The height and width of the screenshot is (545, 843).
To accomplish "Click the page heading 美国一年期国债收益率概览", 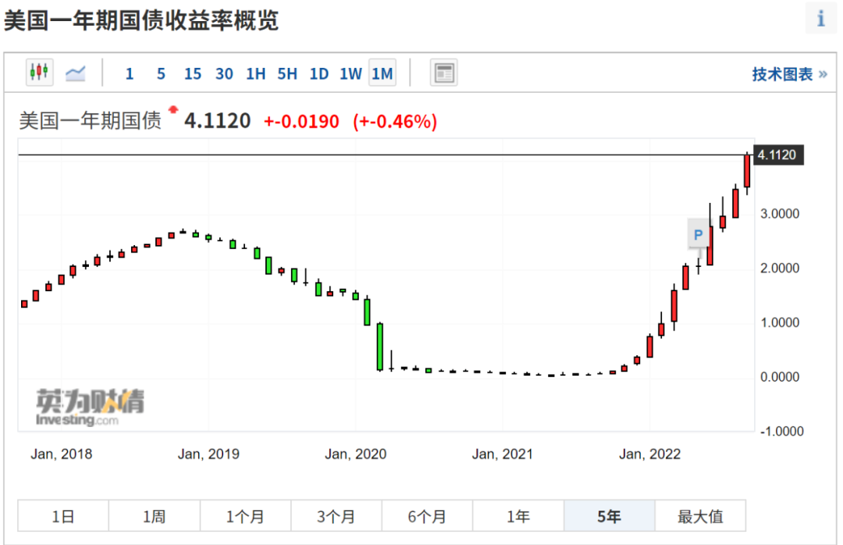I will (141, 20).
